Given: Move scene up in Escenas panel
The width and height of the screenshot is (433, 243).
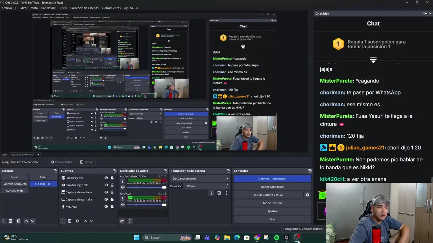Looking at the screenshot, I should coord(26,221).
